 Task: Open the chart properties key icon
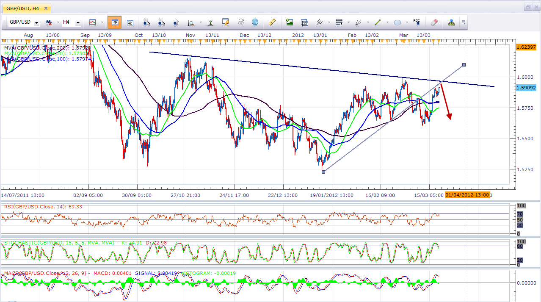click(x=226, y=22)
